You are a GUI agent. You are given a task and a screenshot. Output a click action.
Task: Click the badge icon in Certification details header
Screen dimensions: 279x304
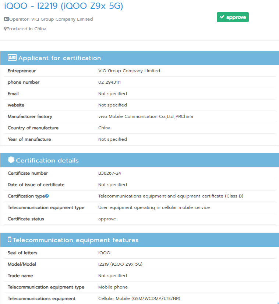pos(11,160)
